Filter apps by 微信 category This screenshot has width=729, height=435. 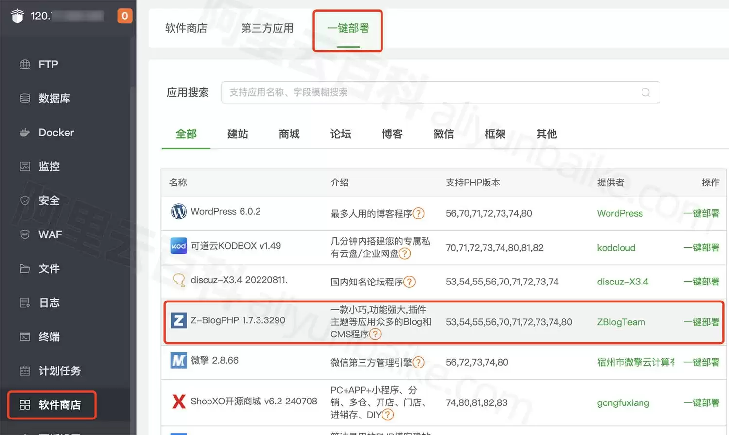pos(444,134)
